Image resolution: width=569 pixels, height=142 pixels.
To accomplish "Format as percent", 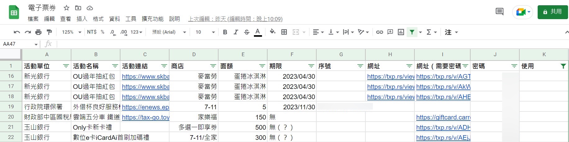I will (102, 32).
